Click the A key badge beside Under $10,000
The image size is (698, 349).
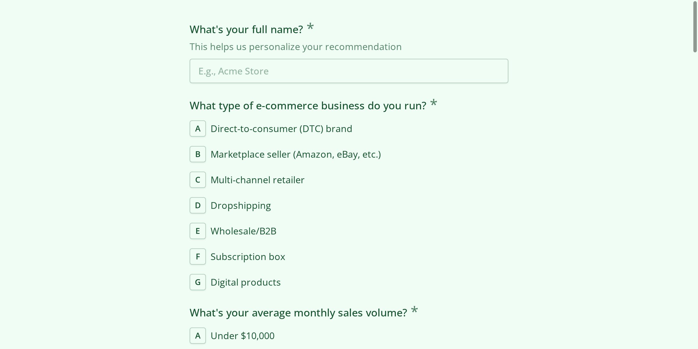pos(198,336)
